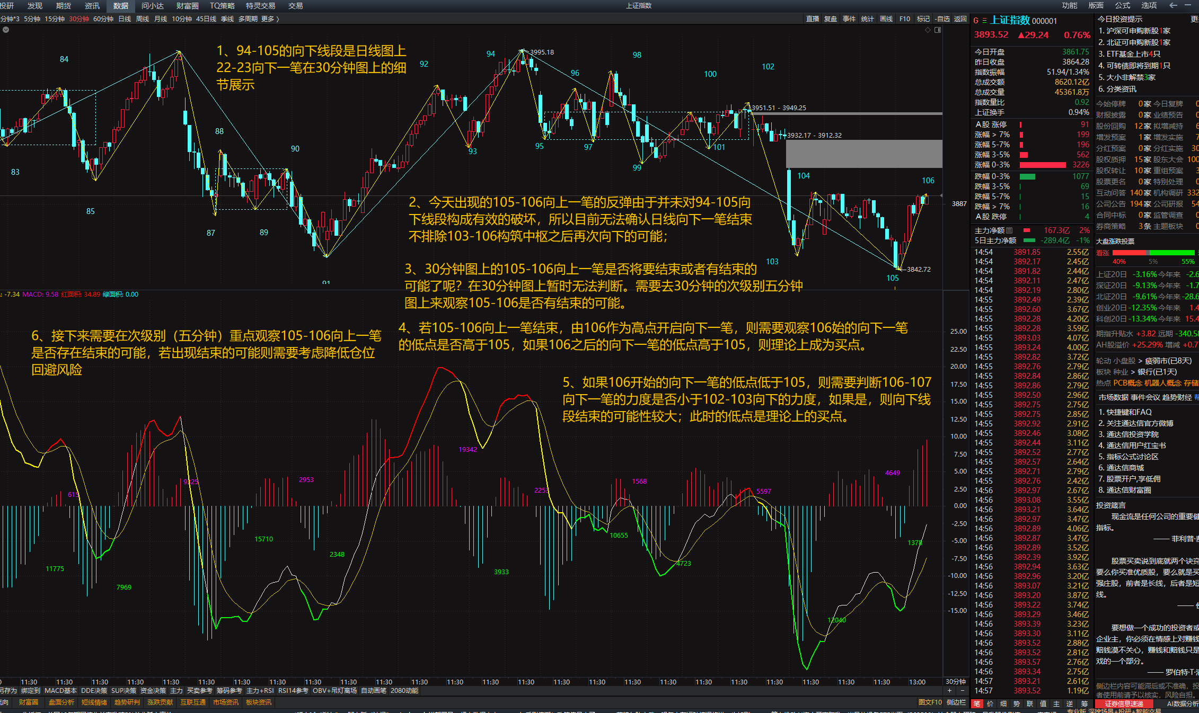This screenshot has width=1199, height=713.
Task: Open the 选项 options menu
Action: [x=1149, y=5]
